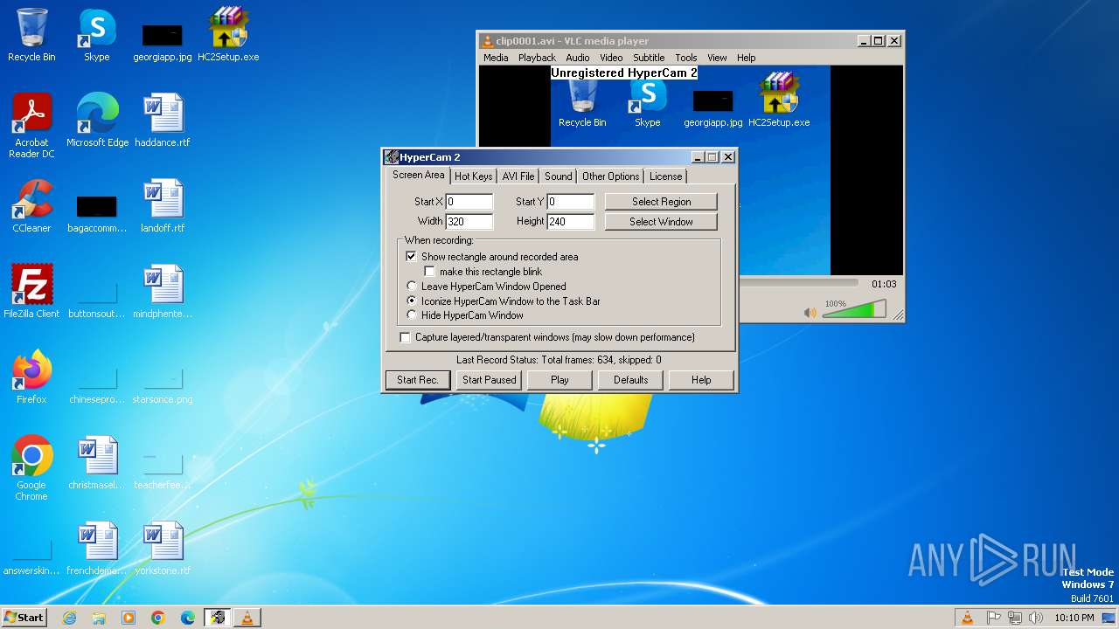This screenshot has height=629, width=1119.
Task: Open the VLC Tools menu
Action: point(686,58)
